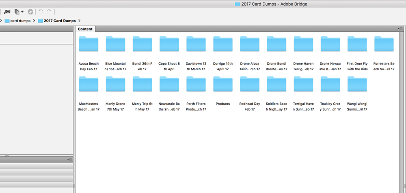Select the Terrigal Haven Sunrise folder icon

(x=303, y=84)
